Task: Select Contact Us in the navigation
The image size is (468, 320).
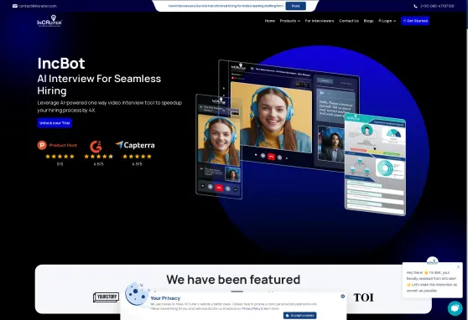Action: pyautogui.click(x=349, y=21)
